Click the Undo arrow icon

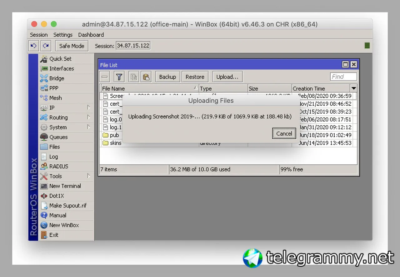tap(34, 46)
